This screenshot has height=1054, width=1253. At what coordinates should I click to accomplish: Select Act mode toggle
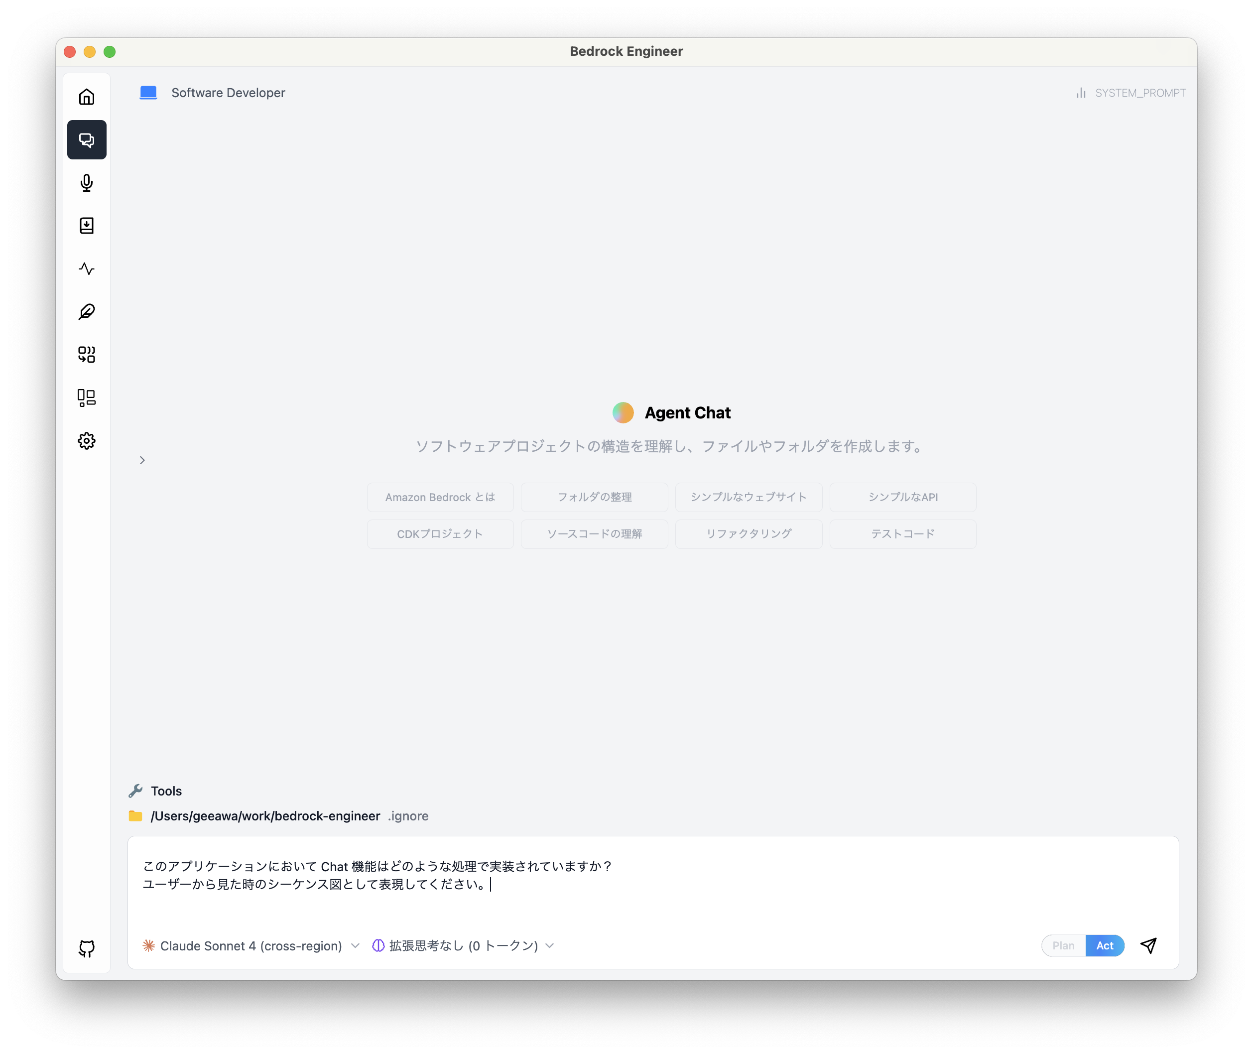1104,945
